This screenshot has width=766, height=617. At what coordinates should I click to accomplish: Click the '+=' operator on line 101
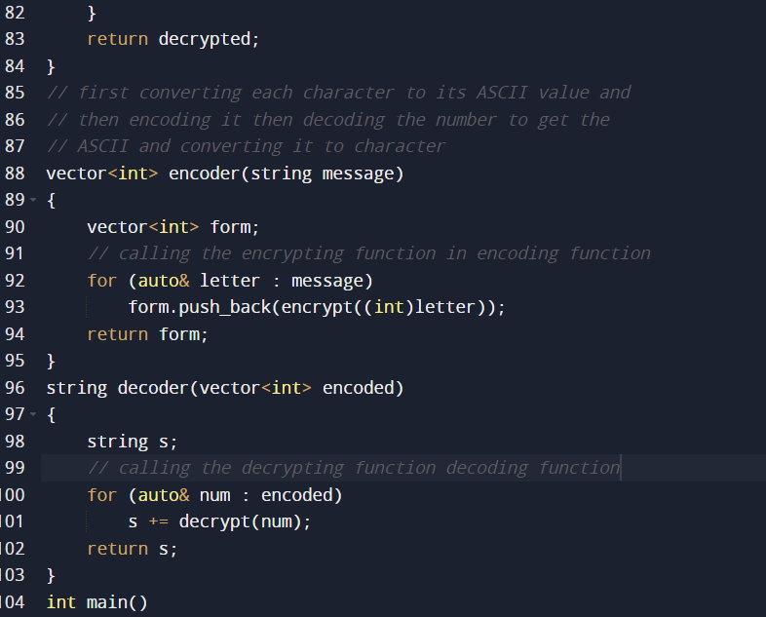coord(158,521)
